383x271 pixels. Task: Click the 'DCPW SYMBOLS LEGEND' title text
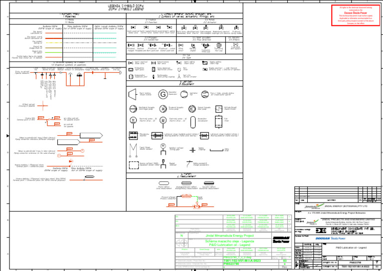pos(126,9)
